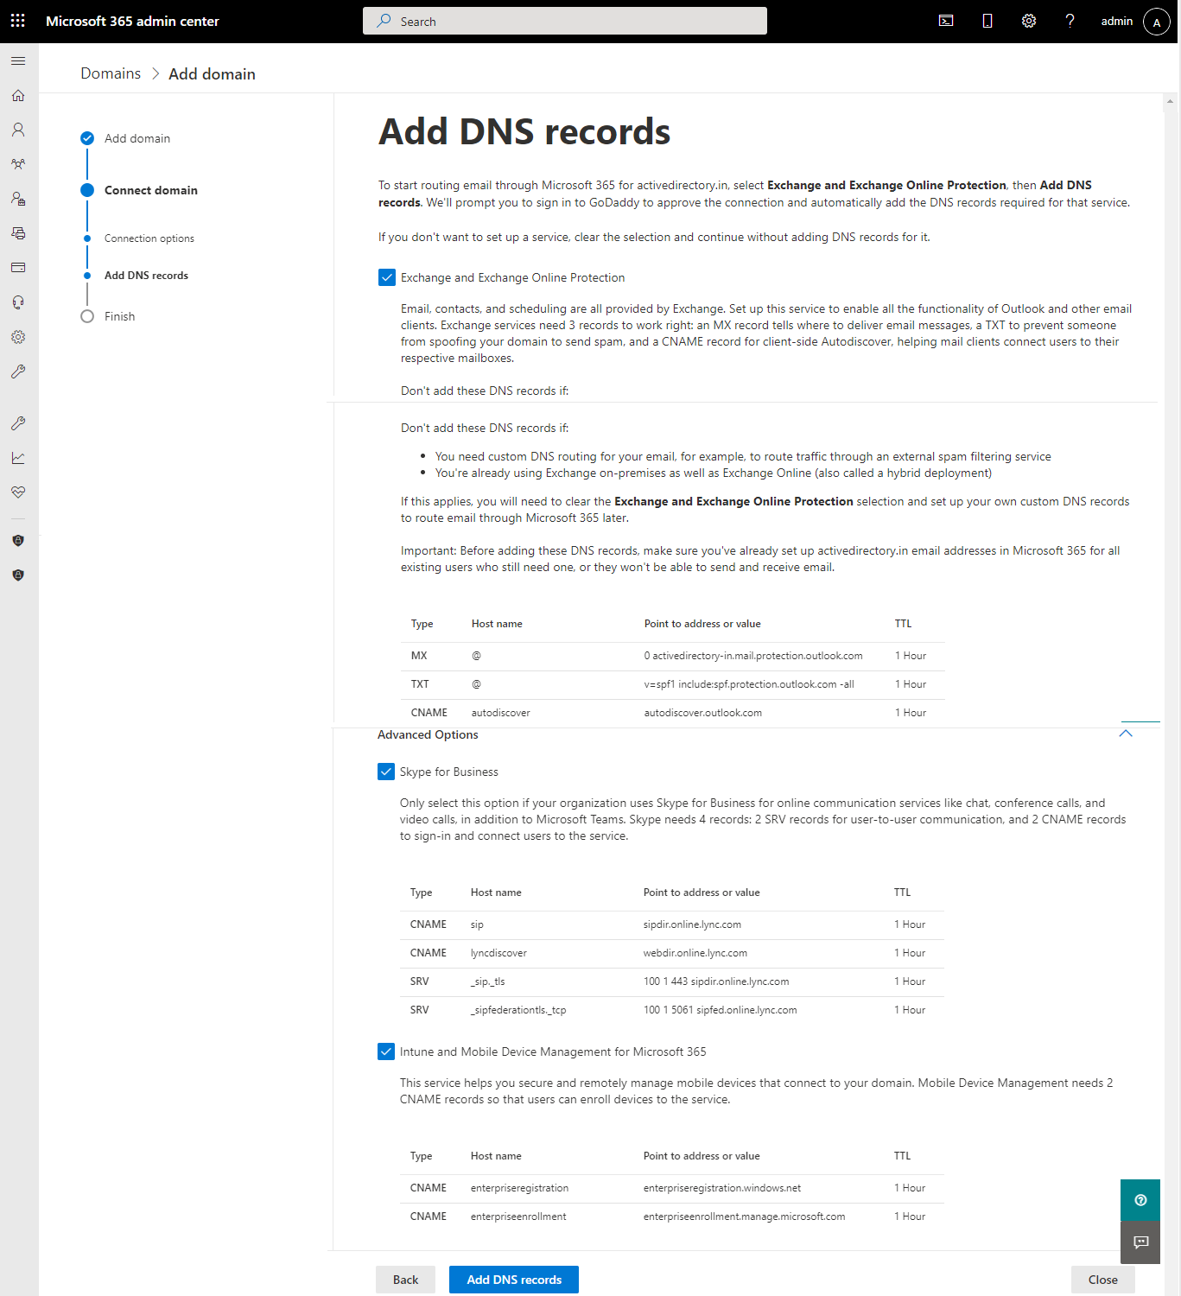The width and height of the screenshot is (1181, 1296).
Task: Click the teal help assistant floating button
Action: (x=1140, y=1200)
